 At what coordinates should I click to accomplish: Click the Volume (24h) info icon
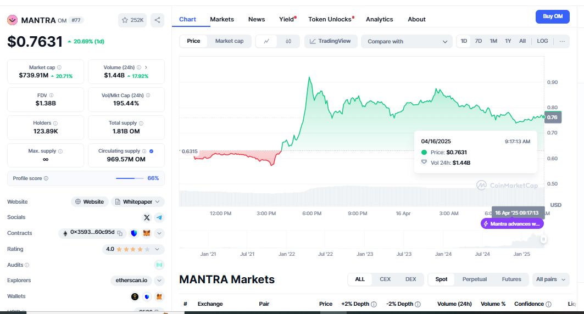[x=139, y=68]
